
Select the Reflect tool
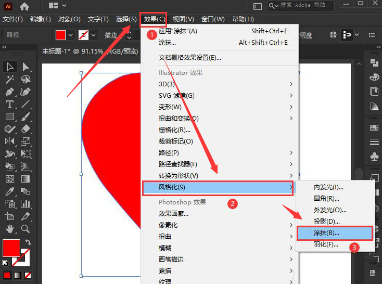tap(10, 141)
